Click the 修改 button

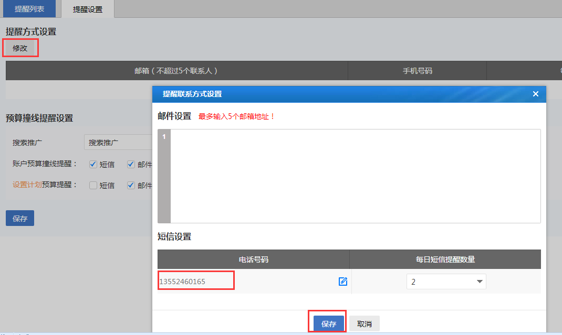click(x=20, y=48)
